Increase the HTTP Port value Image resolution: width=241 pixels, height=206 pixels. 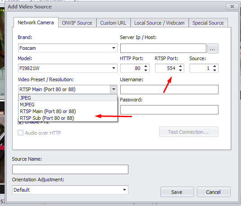[x=146, y=66]
